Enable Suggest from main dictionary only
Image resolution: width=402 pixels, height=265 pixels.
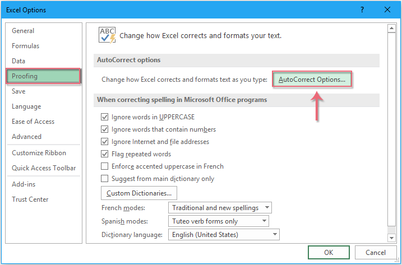point(105,178)
